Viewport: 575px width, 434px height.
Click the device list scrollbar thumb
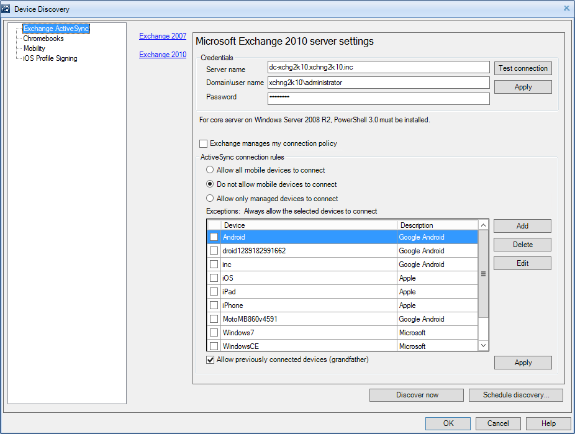483,274
